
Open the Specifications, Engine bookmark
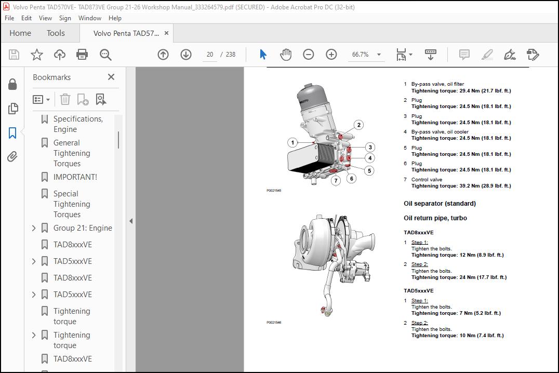78,124
